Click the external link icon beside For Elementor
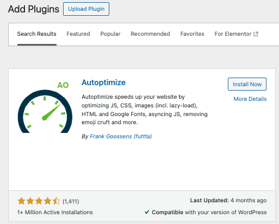The image size is (279, 224). 256,34
